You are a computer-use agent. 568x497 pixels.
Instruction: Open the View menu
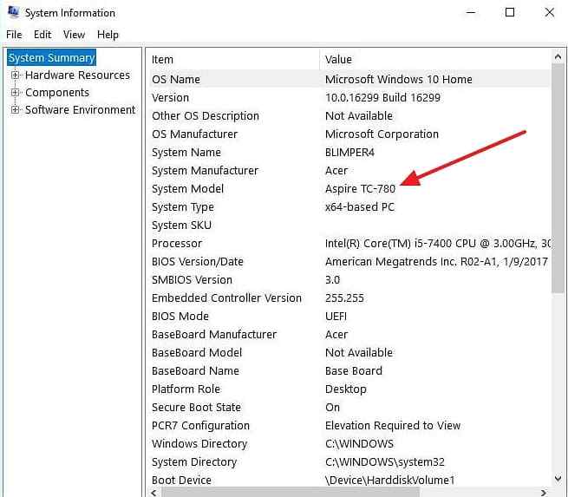coord(74,35)
